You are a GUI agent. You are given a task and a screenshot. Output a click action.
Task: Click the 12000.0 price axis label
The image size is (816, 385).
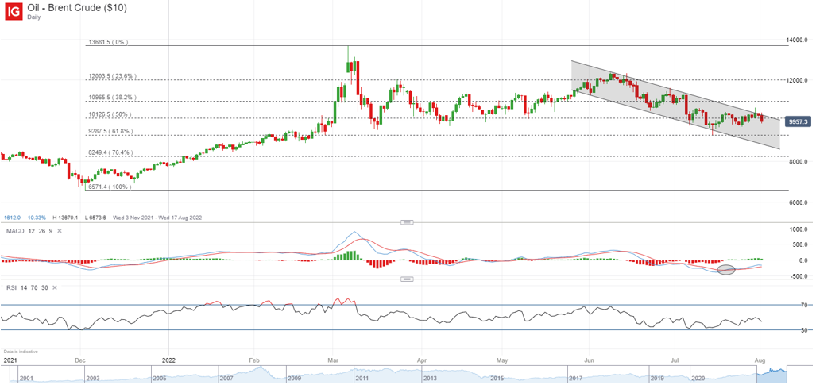tap(797, 81)
